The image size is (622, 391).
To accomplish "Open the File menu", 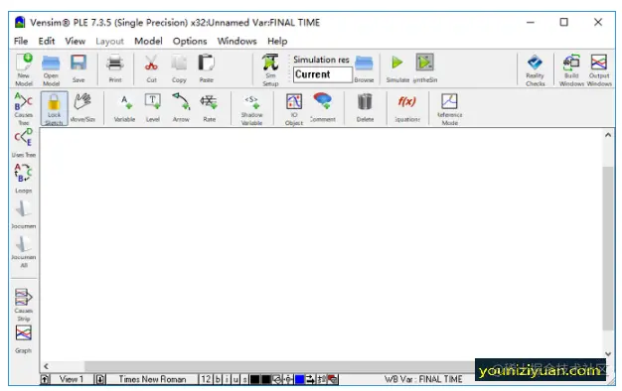I will [21, 42].
